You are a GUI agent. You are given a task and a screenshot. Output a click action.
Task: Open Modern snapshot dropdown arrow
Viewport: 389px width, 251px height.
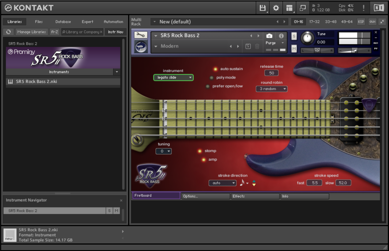156,46
